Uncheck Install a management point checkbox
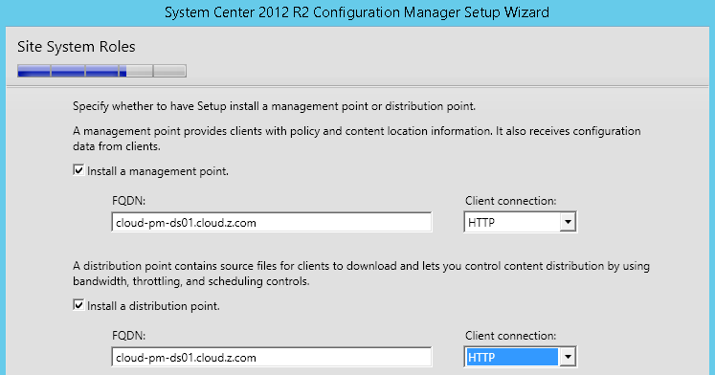This screenshot has height=375, width=715. tap(78, 170)
